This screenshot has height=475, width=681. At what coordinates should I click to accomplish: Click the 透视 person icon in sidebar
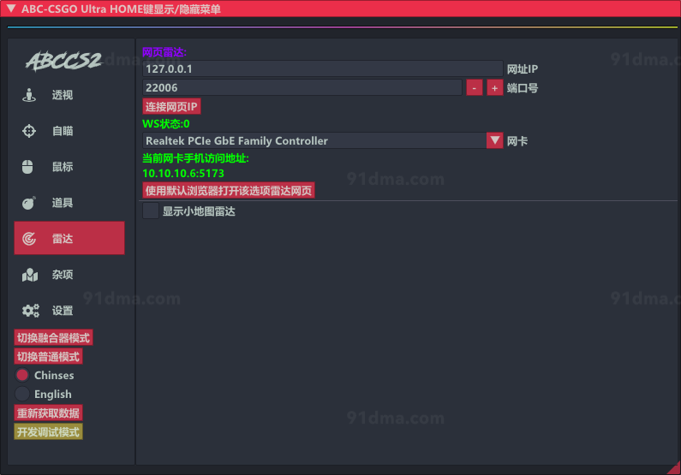[x=29, y=95]
